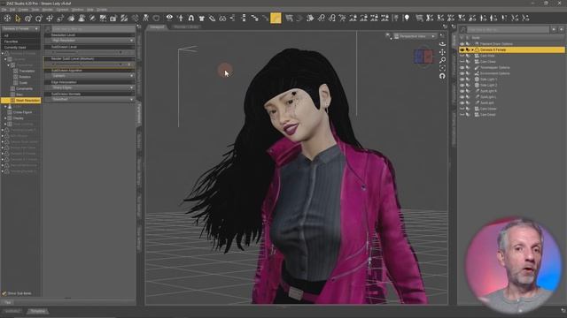567x318 pixels.
Task: Expand the Display group in the parameters tree
Action: 5,118
